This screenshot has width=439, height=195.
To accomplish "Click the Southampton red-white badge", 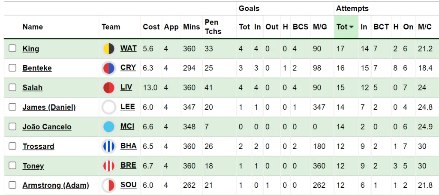I will 108,185.
